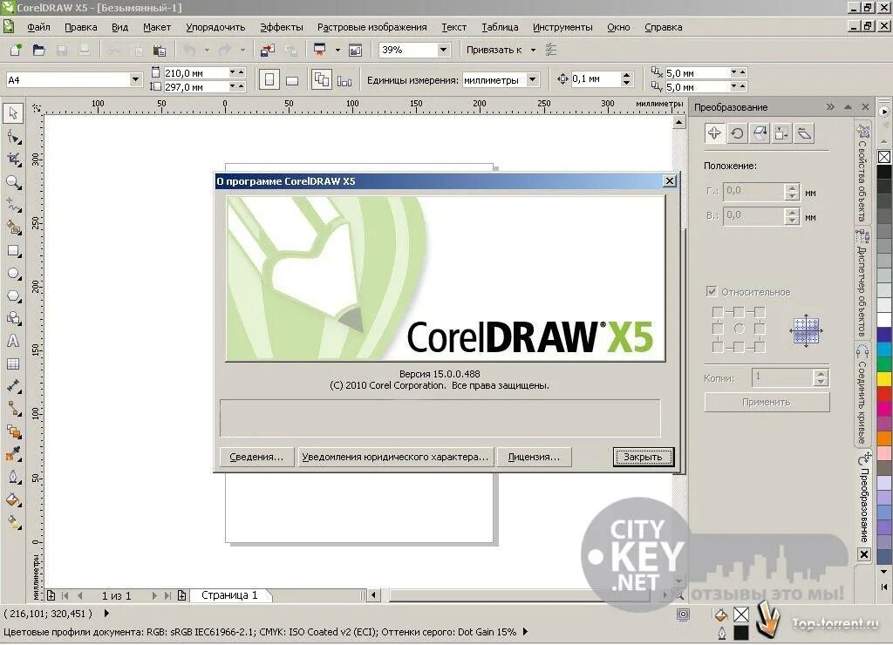Select the Eyedropper tool
Image resolution: width=893 pixels, height=645 pixels.
point(14,454)
